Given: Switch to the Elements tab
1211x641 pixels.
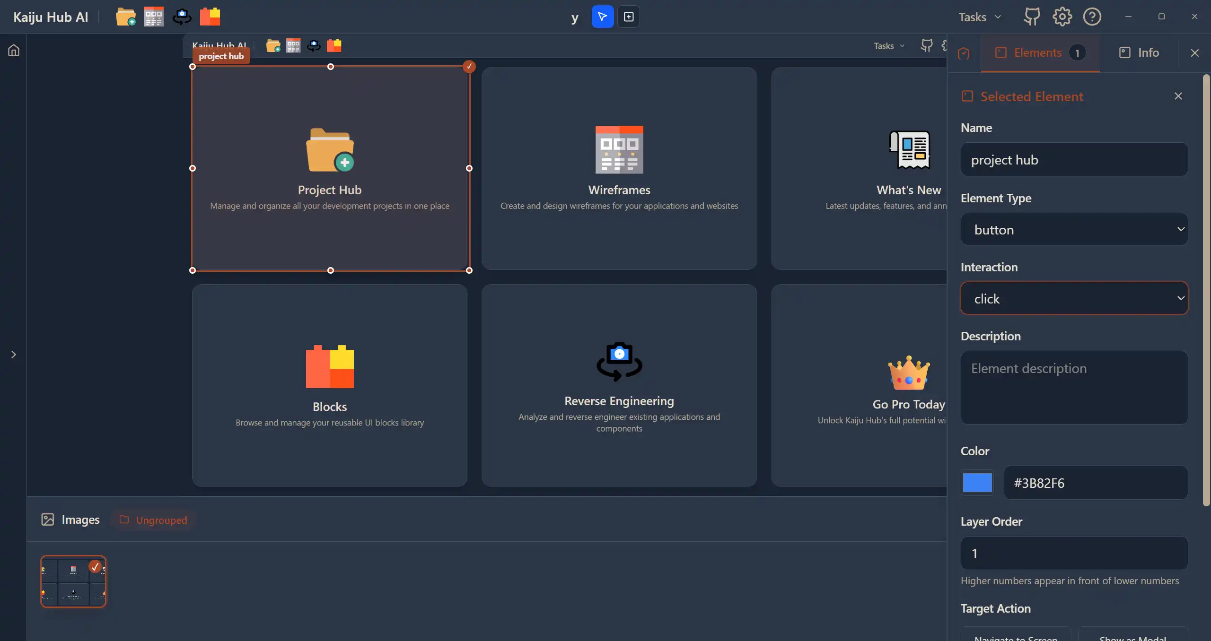Looking at the screenshot, I should point(1040,52).
